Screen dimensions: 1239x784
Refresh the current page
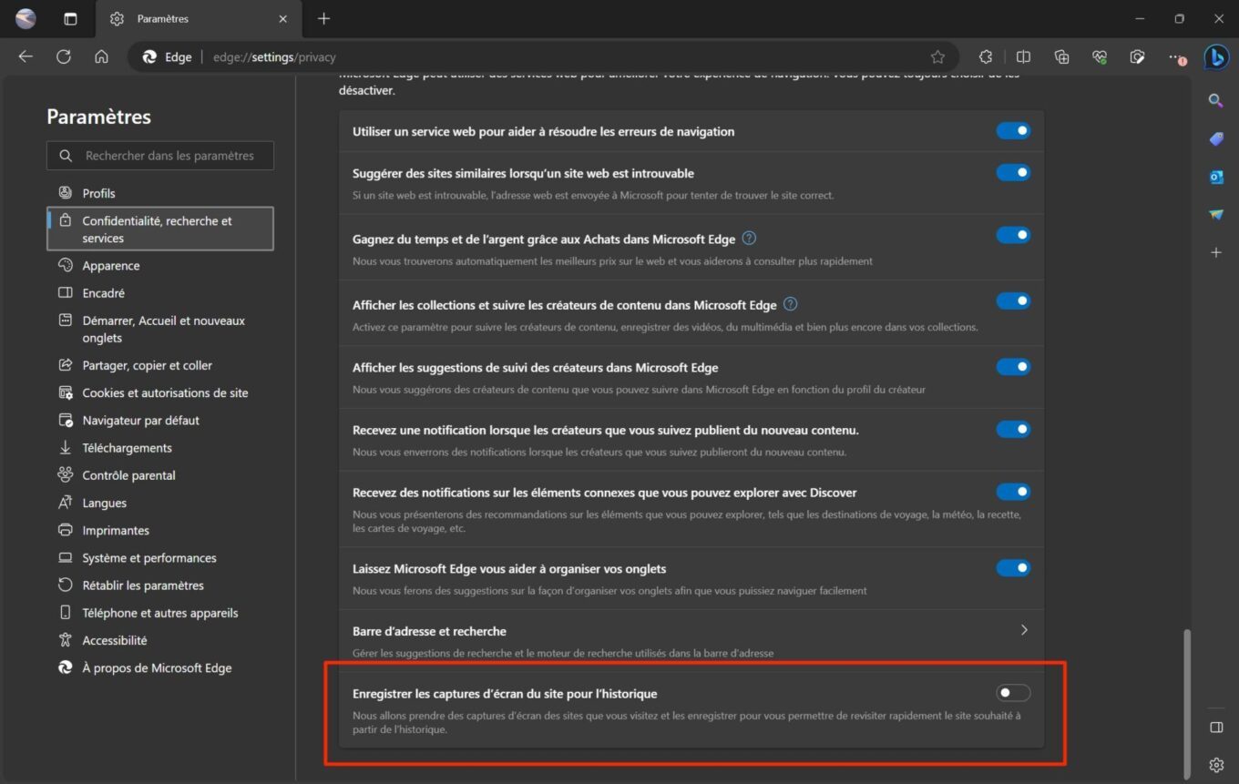coord(63,56)
